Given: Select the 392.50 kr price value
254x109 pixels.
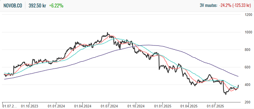Looking at the screenshot, I should point(38,6).
